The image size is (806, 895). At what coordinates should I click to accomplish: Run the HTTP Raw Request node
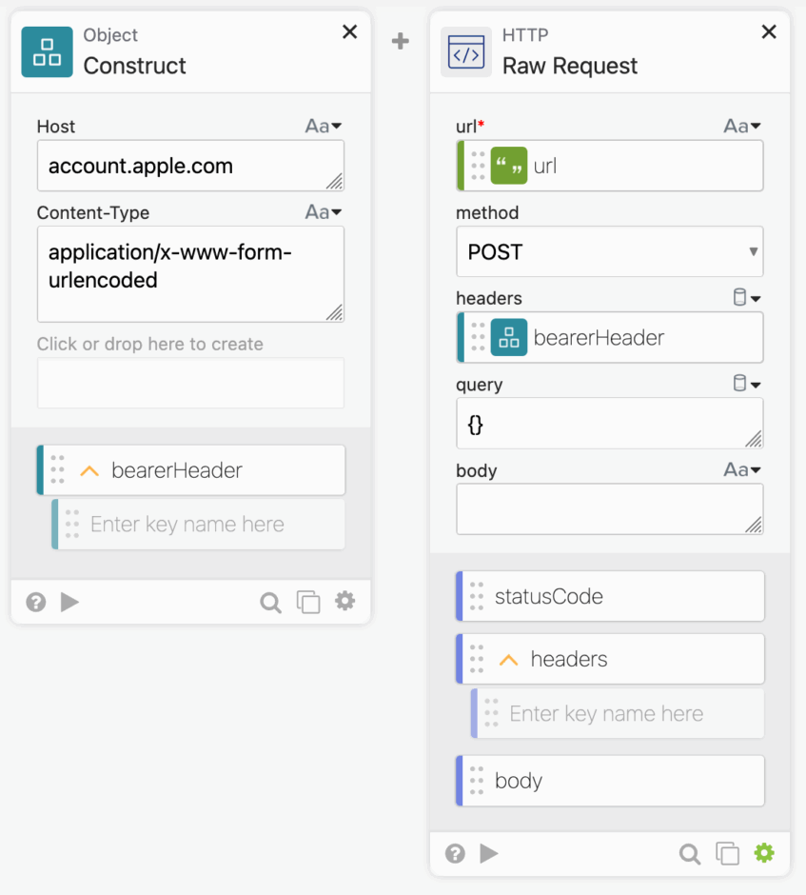tap(489, 854)
